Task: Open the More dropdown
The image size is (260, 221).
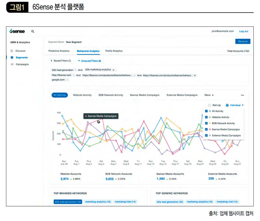Action: pos(209,95)
